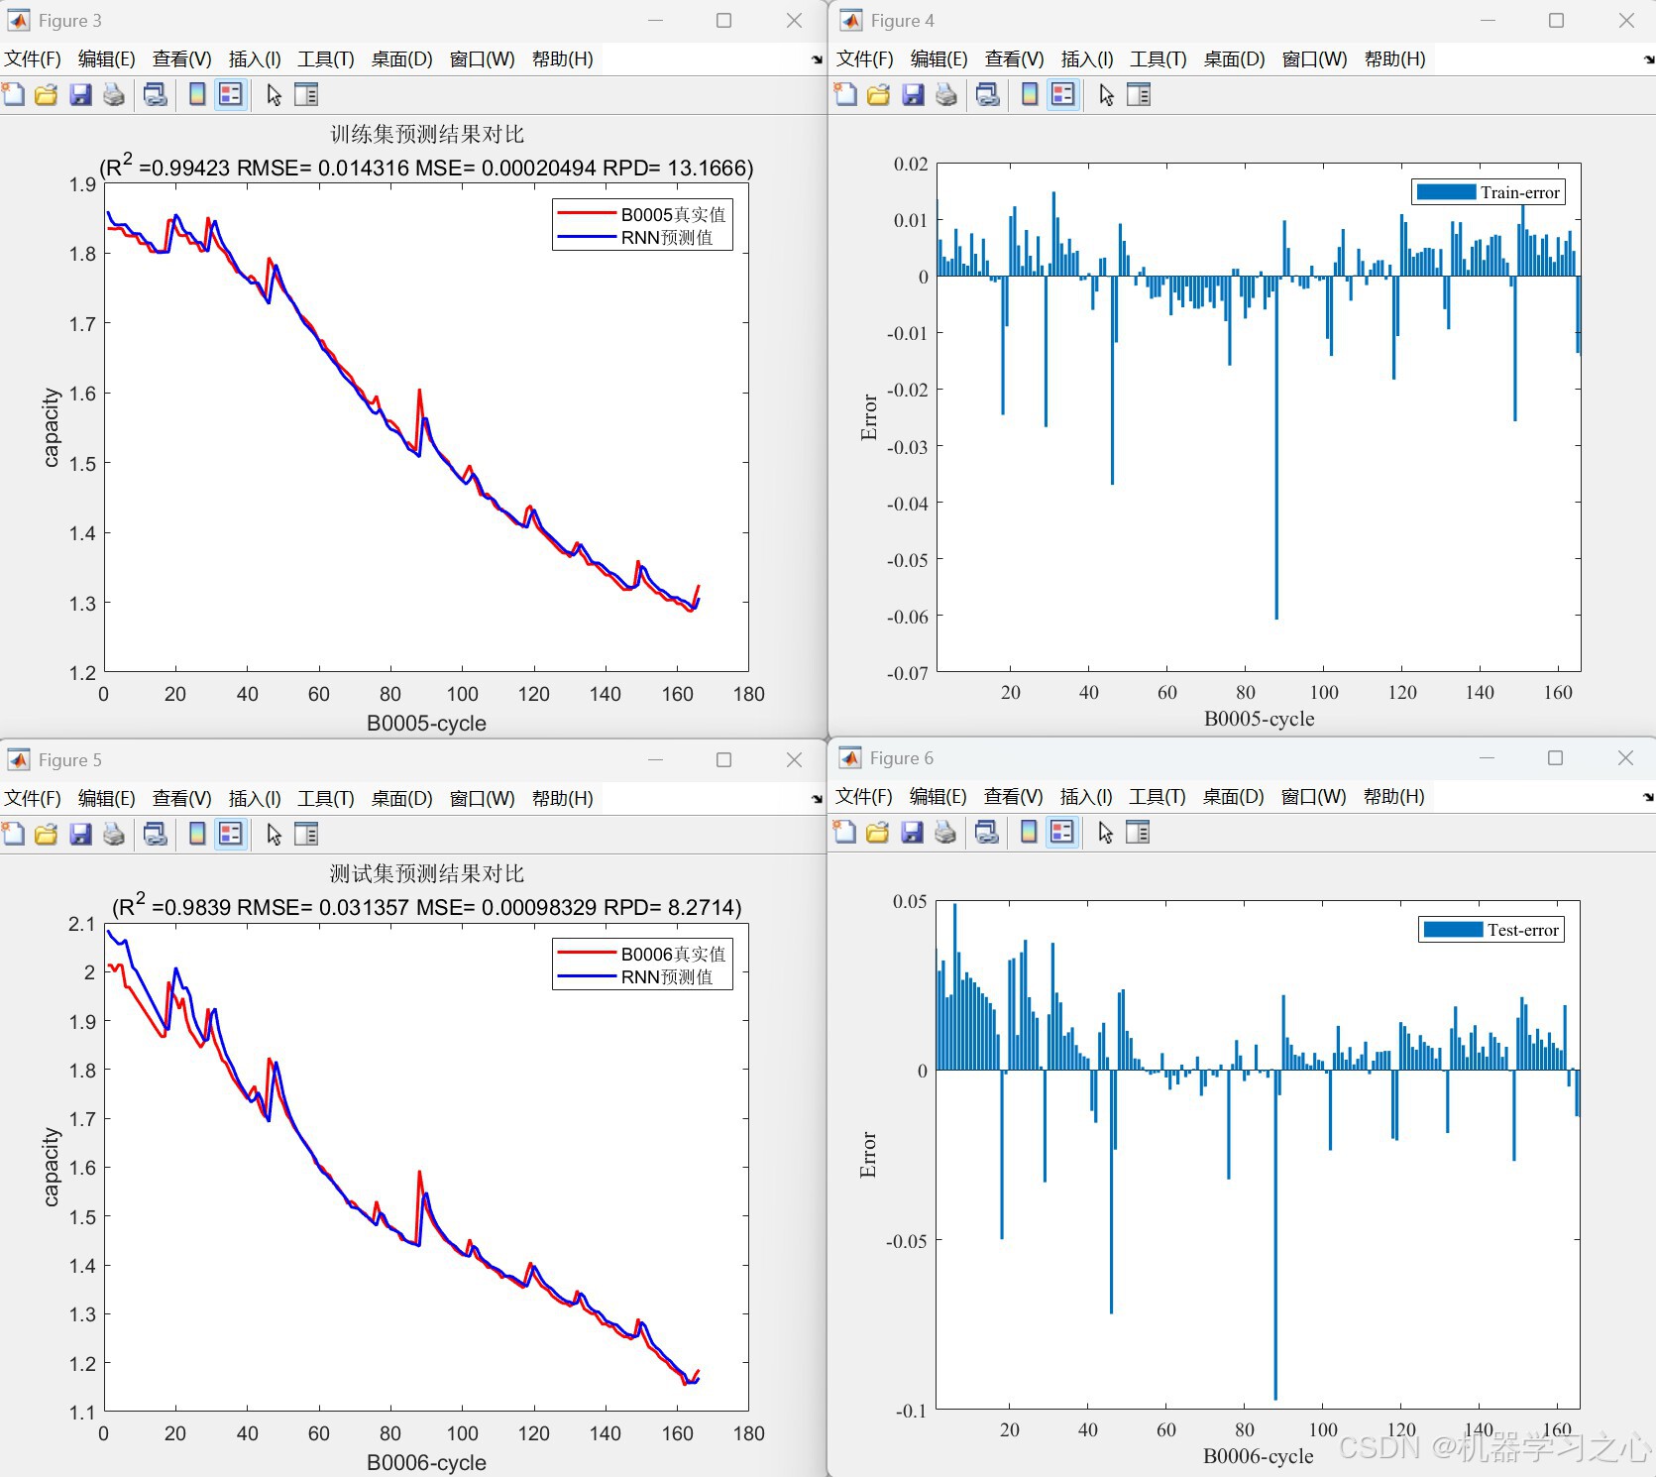Click New Figure icon in Figure 6
The image size is (1656, 1477).
click(x=845, y=833)
